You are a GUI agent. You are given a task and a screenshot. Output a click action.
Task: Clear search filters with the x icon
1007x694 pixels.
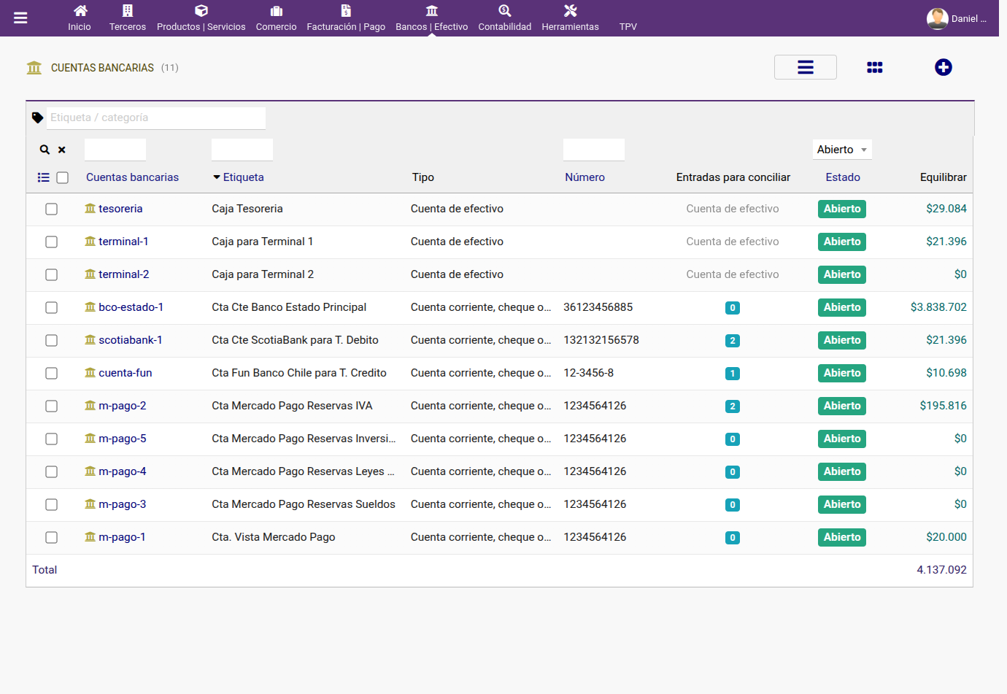click(x=62, y=150)
